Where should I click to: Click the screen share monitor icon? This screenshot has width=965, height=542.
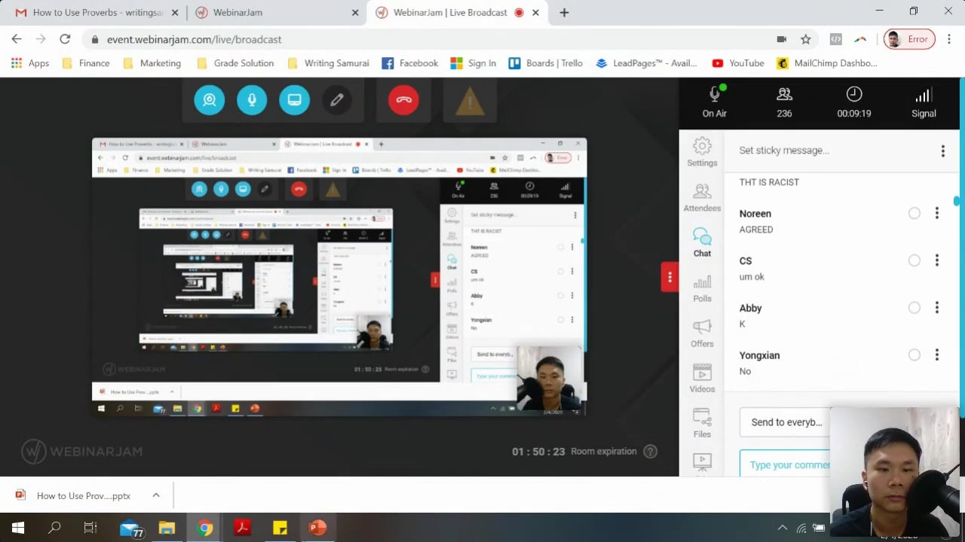pos(294,100)
